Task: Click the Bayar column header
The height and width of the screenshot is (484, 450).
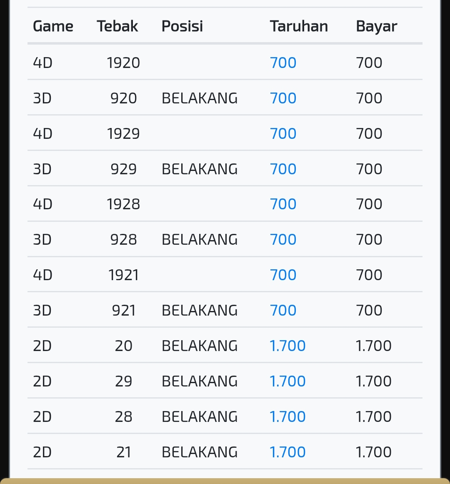Action: 377,27
